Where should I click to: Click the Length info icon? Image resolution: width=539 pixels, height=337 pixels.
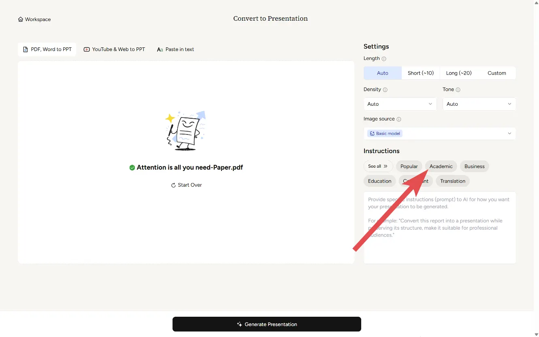(x=384, y=59)
